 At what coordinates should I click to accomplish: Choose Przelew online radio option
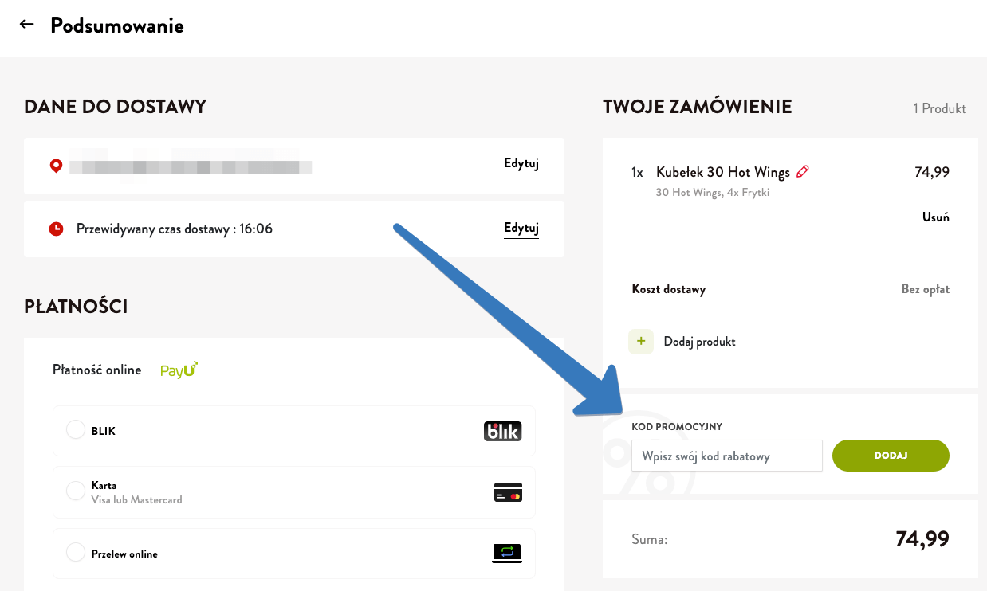(76, 553)
